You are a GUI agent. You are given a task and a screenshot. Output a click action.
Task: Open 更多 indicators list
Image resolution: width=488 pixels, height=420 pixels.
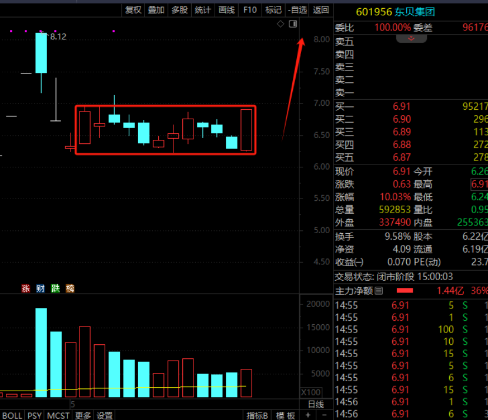tap(83, 416)
